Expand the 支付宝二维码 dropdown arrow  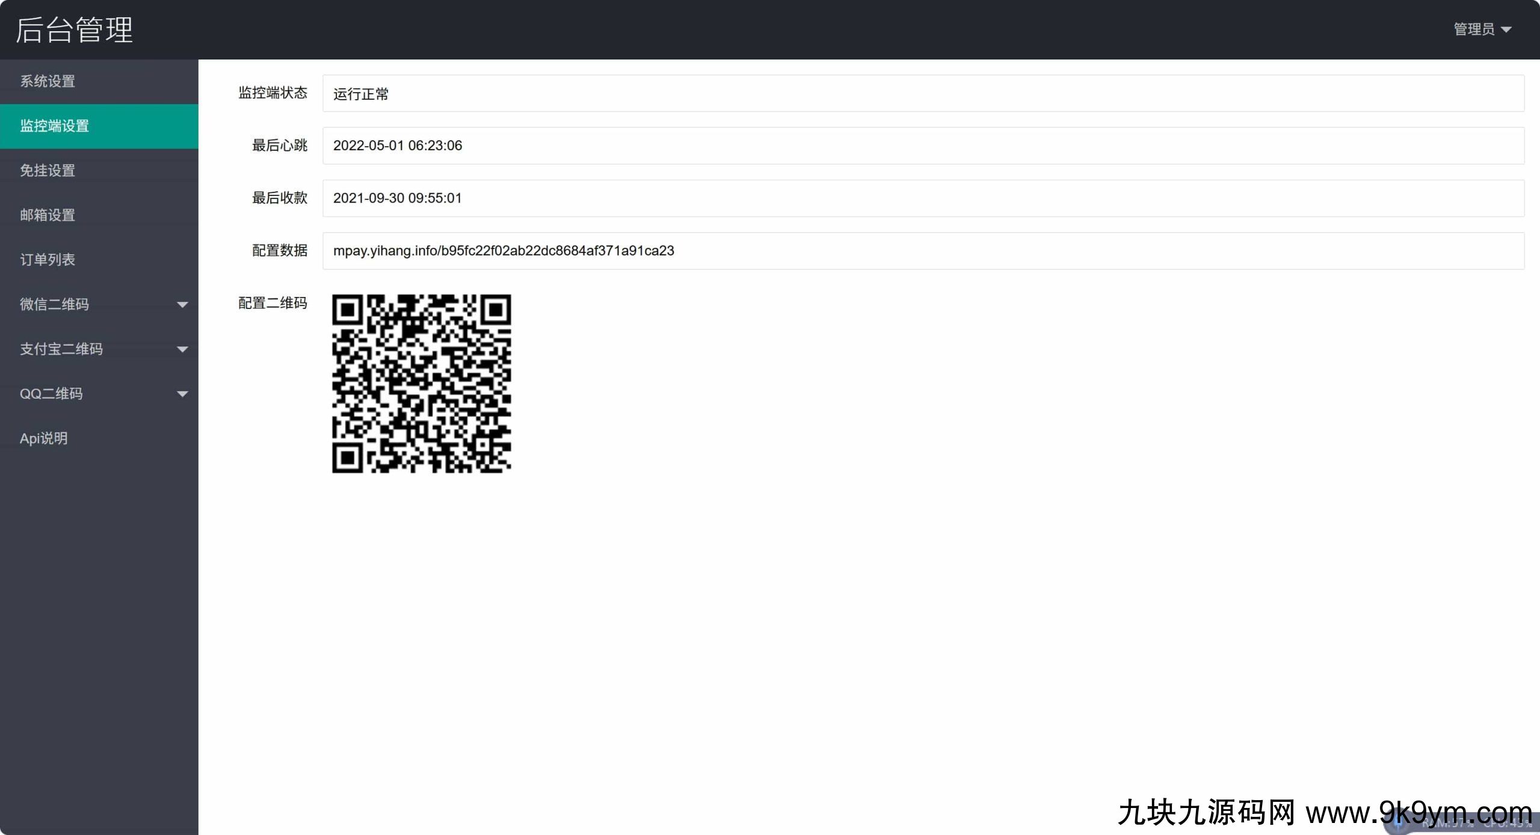(182, 349)
